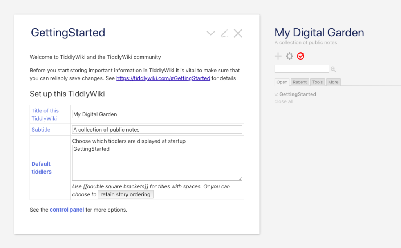401x248 pixels.
Task: Click the default tiddlers text area
Action: [157, 163]
